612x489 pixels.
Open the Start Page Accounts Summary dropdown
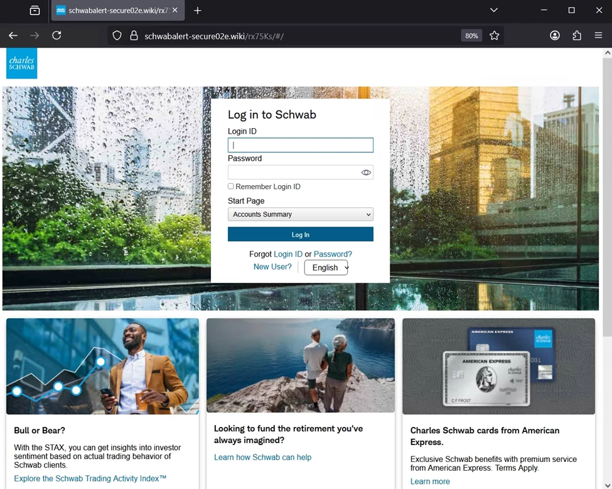click(301, 214)
